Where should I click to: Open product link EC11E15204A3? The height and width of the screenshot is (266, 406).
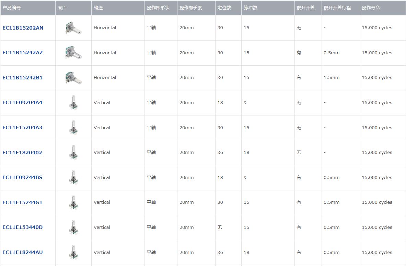pyautogui.click(x=22, y=128)
